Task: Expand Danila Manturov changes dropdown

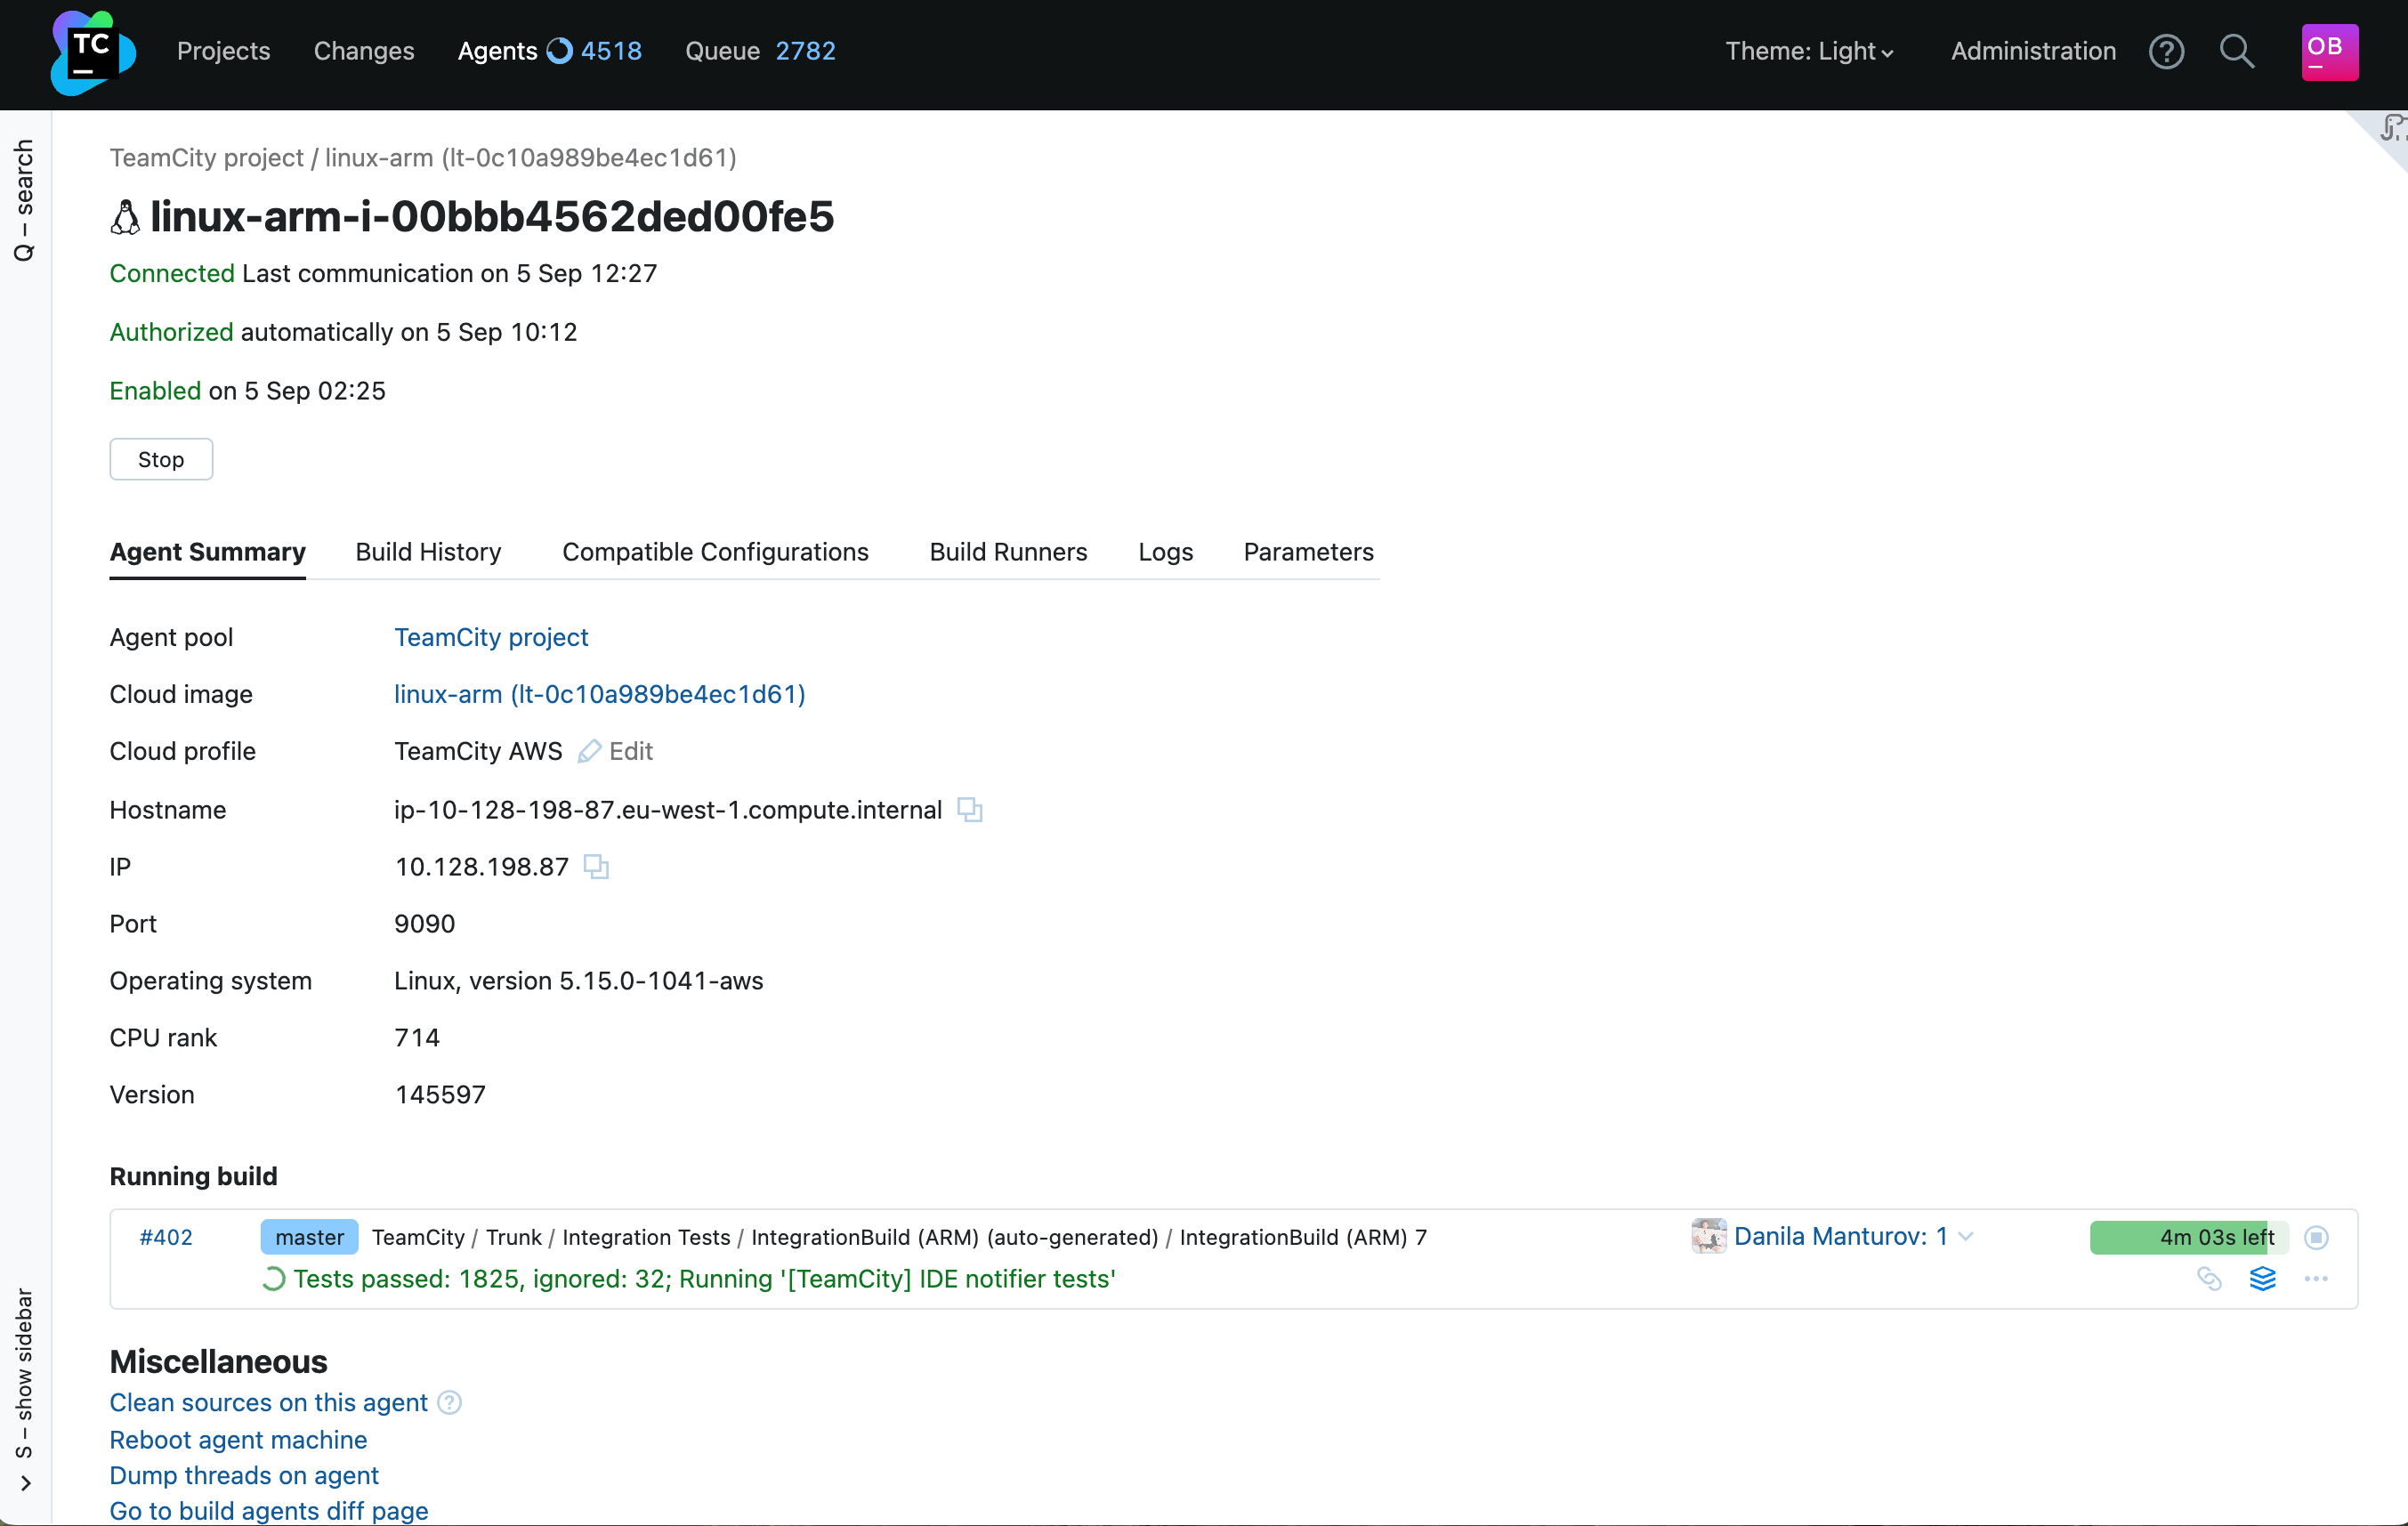Action: 1966,1237
